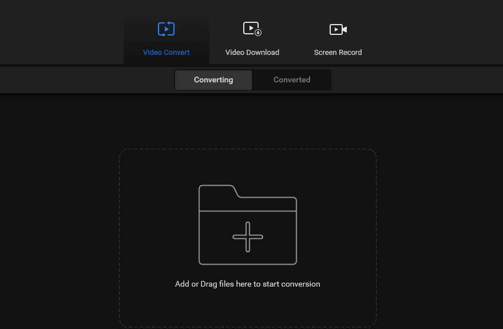Switch to the Converted tab
Viewport: 503px width, 329px height.
(292, 80)
